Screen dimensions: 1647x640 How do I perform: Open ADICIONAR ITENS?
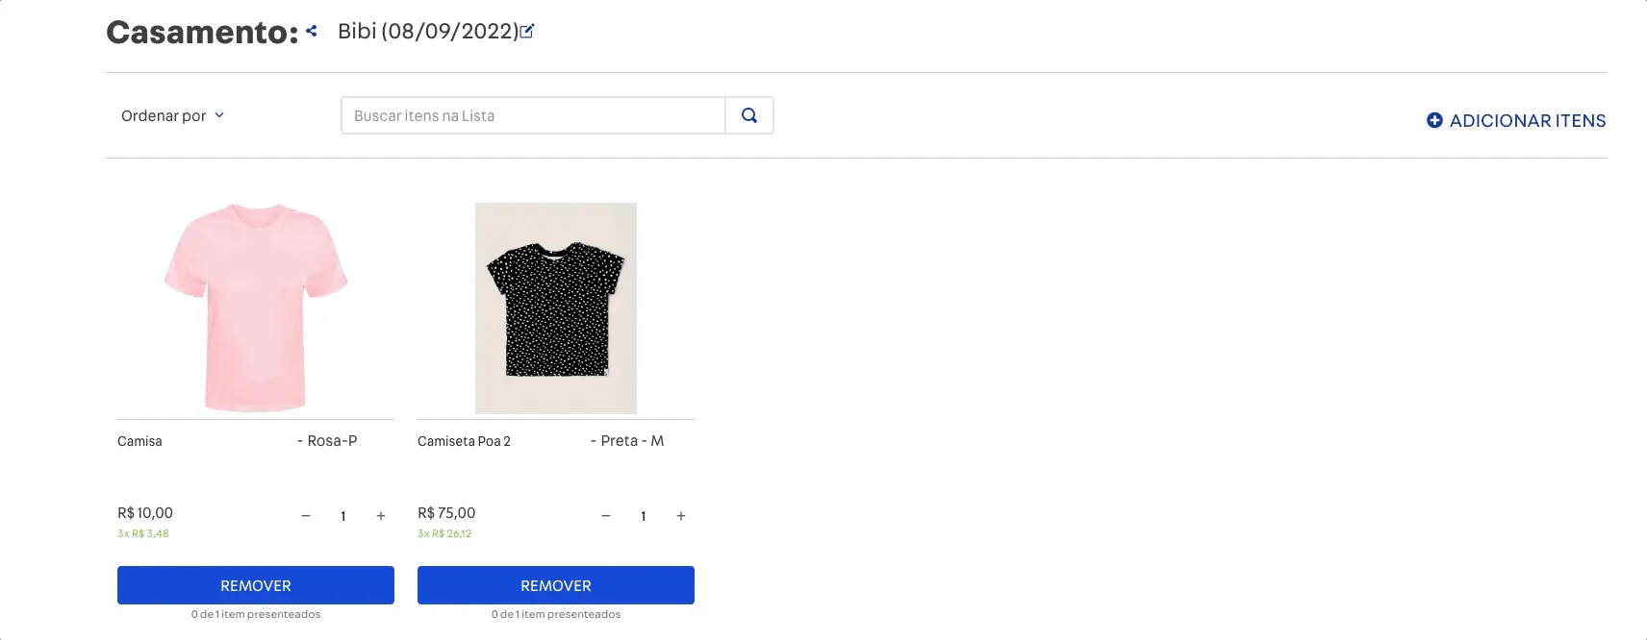pos(1526,120)
